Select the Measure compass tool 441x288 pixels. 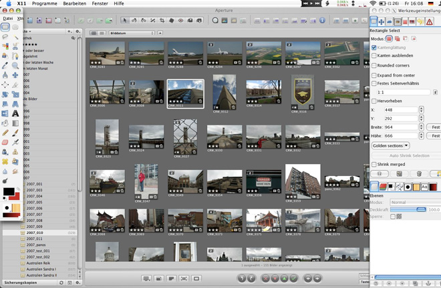(x=5, y=75)
